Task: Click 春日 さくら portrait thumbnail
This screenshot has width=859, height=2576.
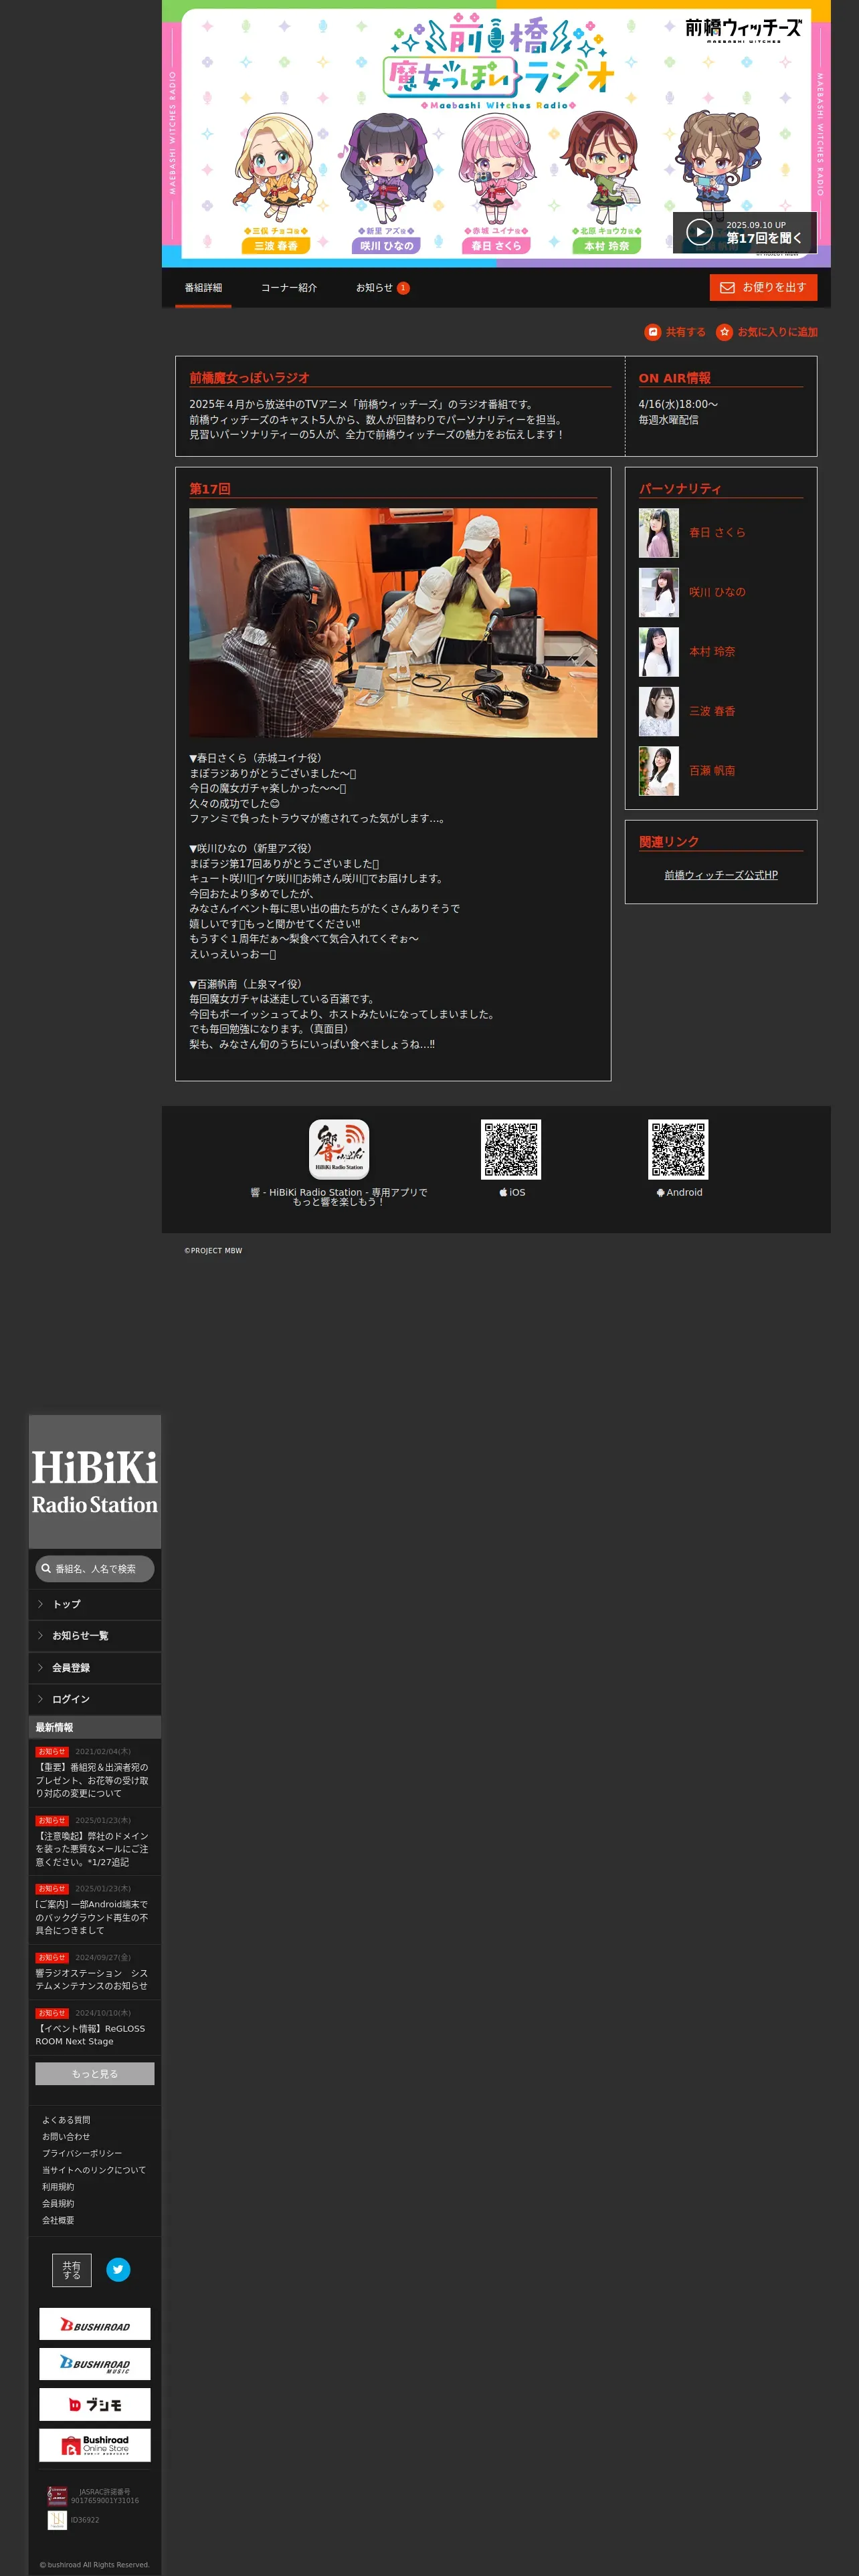Action: [659, 533]
